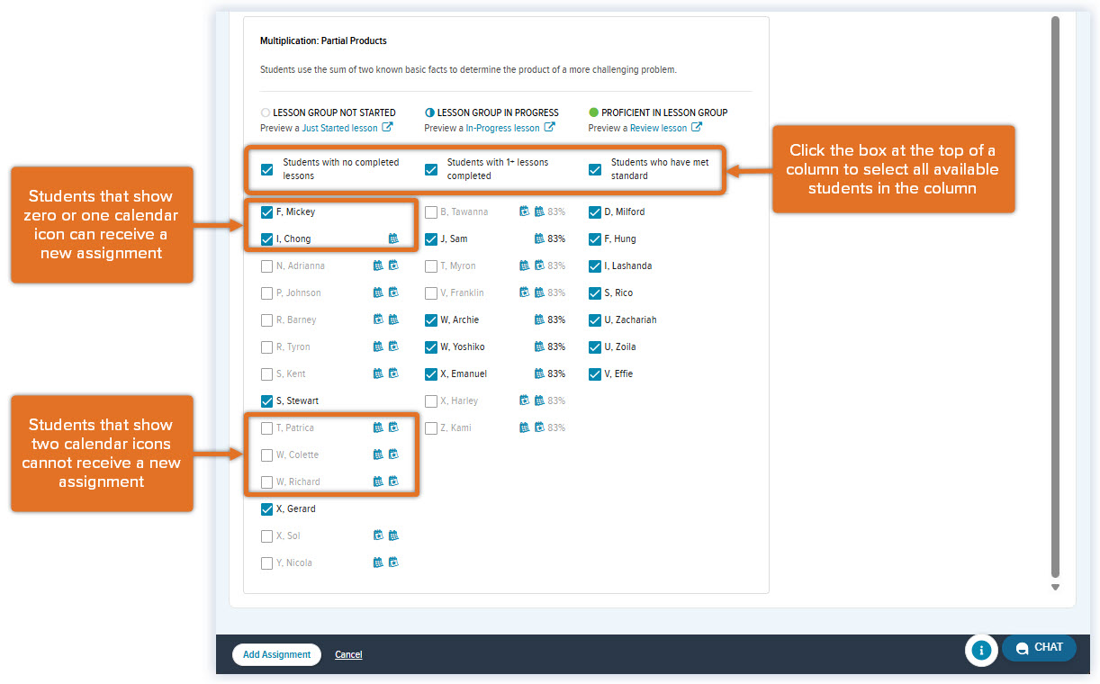
Task: Click second calendar icon for Y, Nicola
Action: (x=393, y=562)
